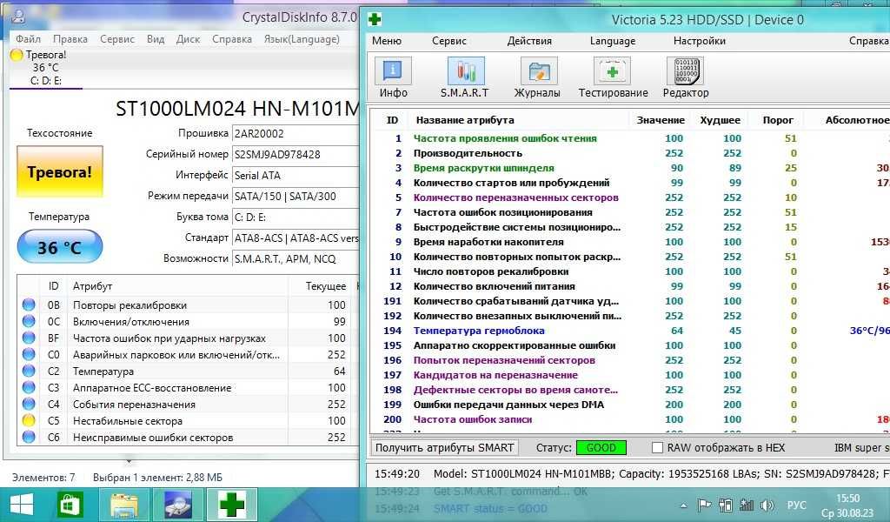Select Температура гермоблока row
Image resolution: width=890 pixels, height=522 pixels.
[630, 331]
